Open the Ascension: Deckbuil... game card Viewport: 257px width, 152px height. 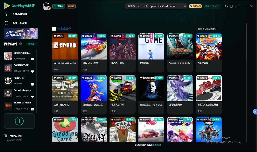coord(180,53)
